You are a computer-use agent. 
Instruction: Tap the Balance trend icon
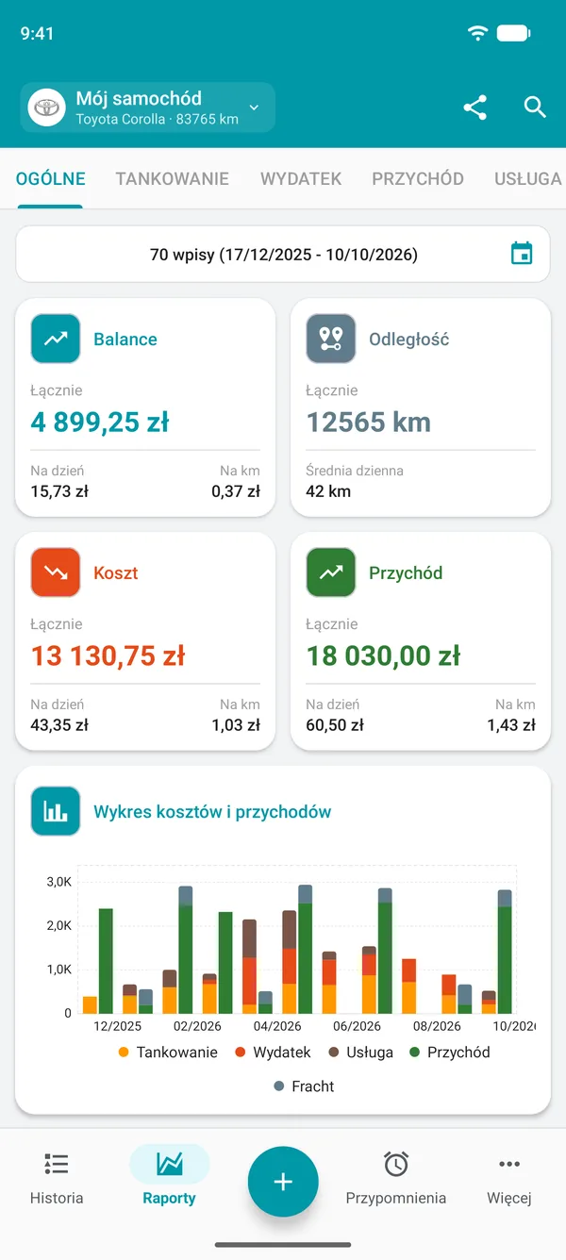point(55,339)
